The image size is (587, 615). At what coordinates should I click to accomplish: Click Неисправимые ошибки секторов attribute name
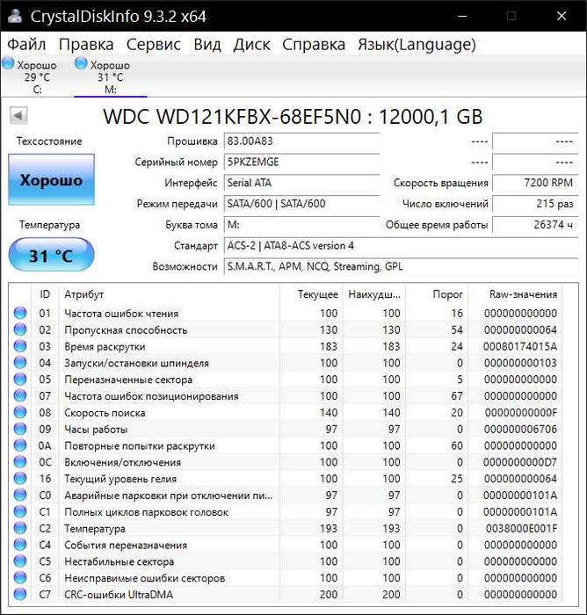click(144, 578)
